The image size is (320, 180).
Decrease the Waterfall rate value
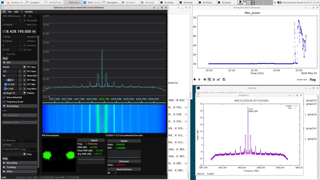pos(20,76)
